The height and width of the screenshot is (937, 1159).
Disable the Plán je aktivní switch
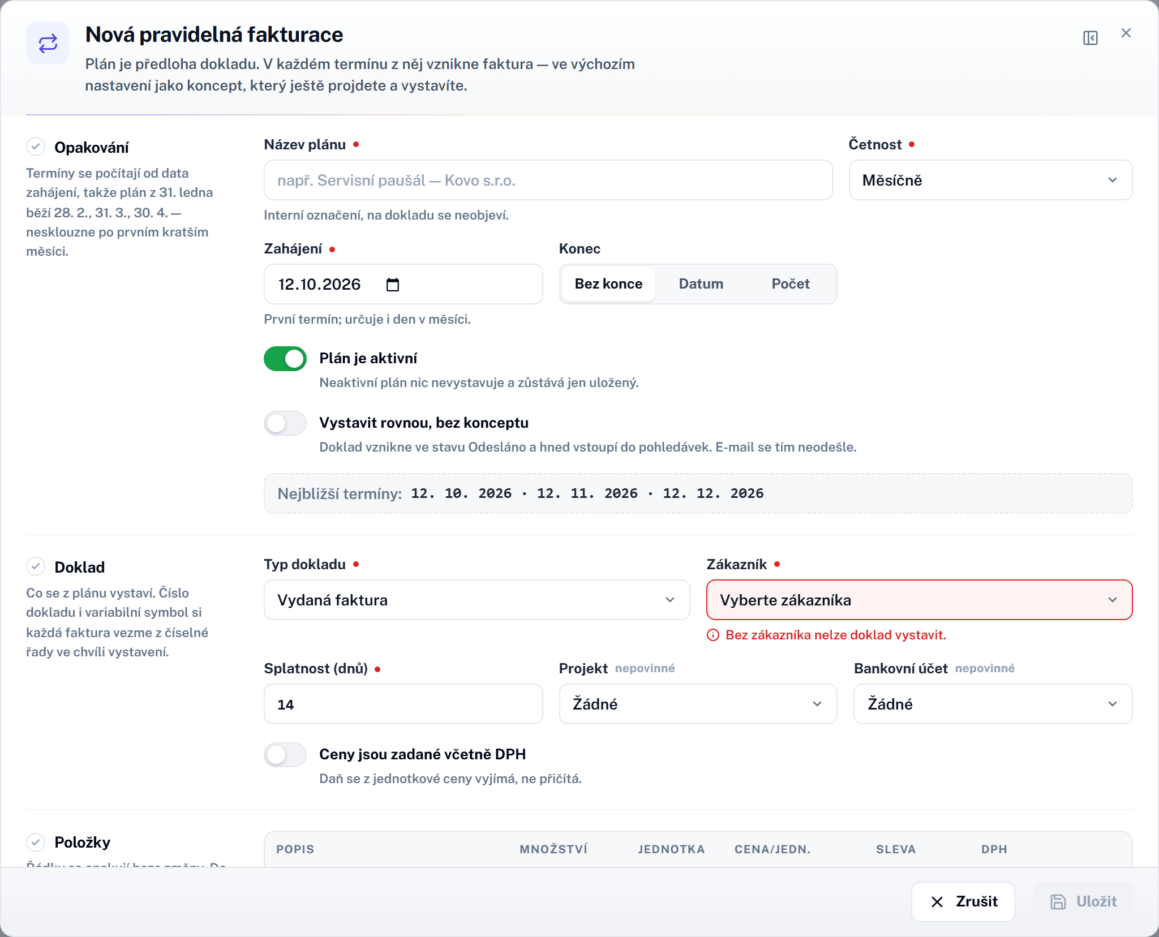[x=285, y=359]
